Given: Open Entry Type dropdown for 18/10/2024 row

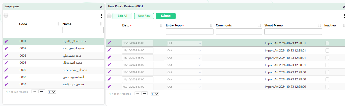Looking at the screenshot, I should click(x=185, y=43).
